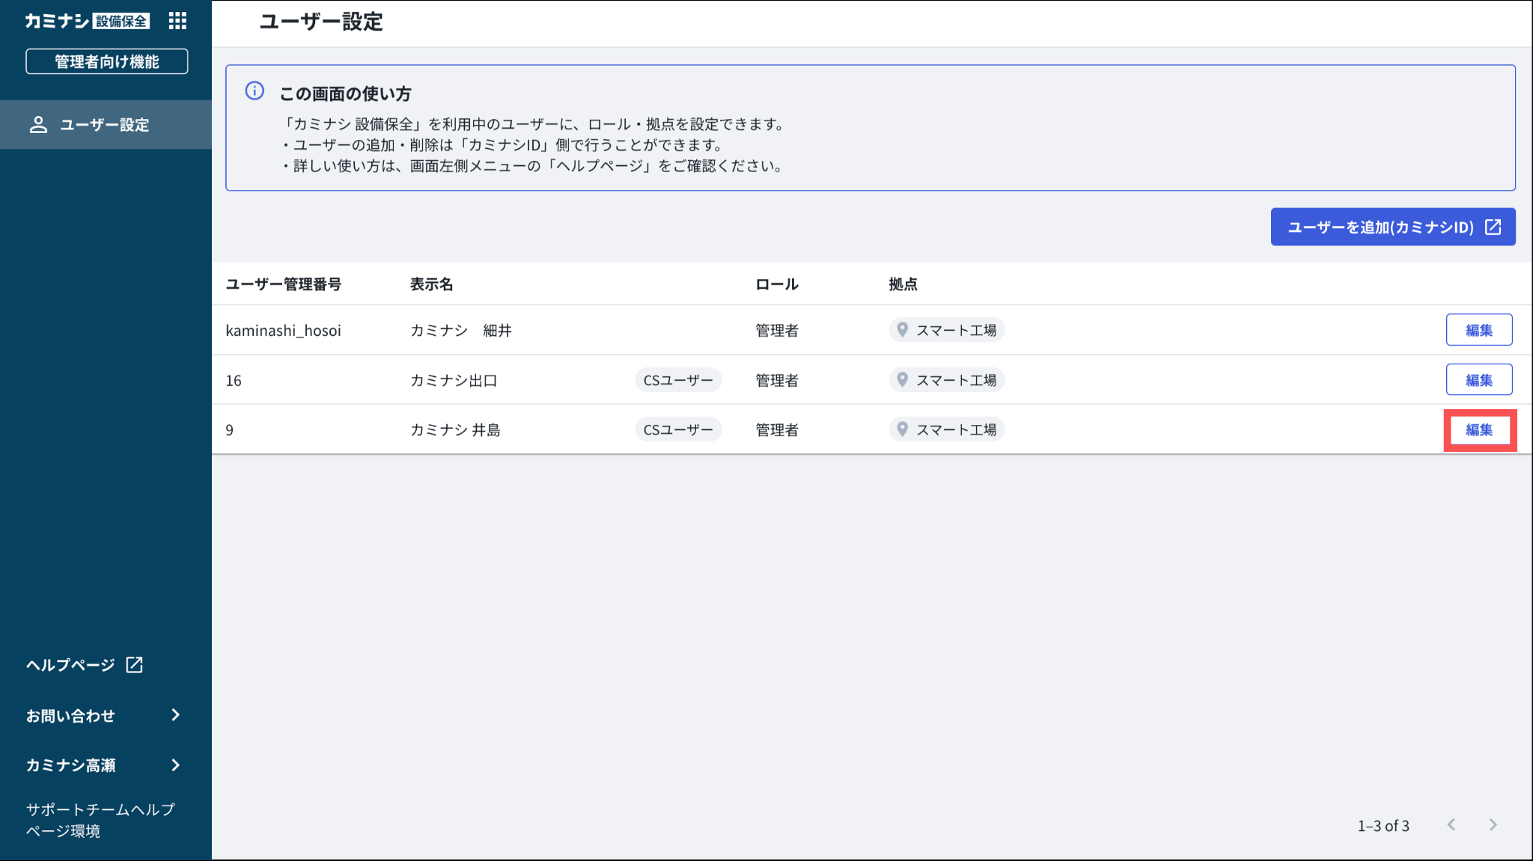The image size is (1533, 861).
Task: Click the external link icon beside ヘルプページ
Action: (135, 664)
